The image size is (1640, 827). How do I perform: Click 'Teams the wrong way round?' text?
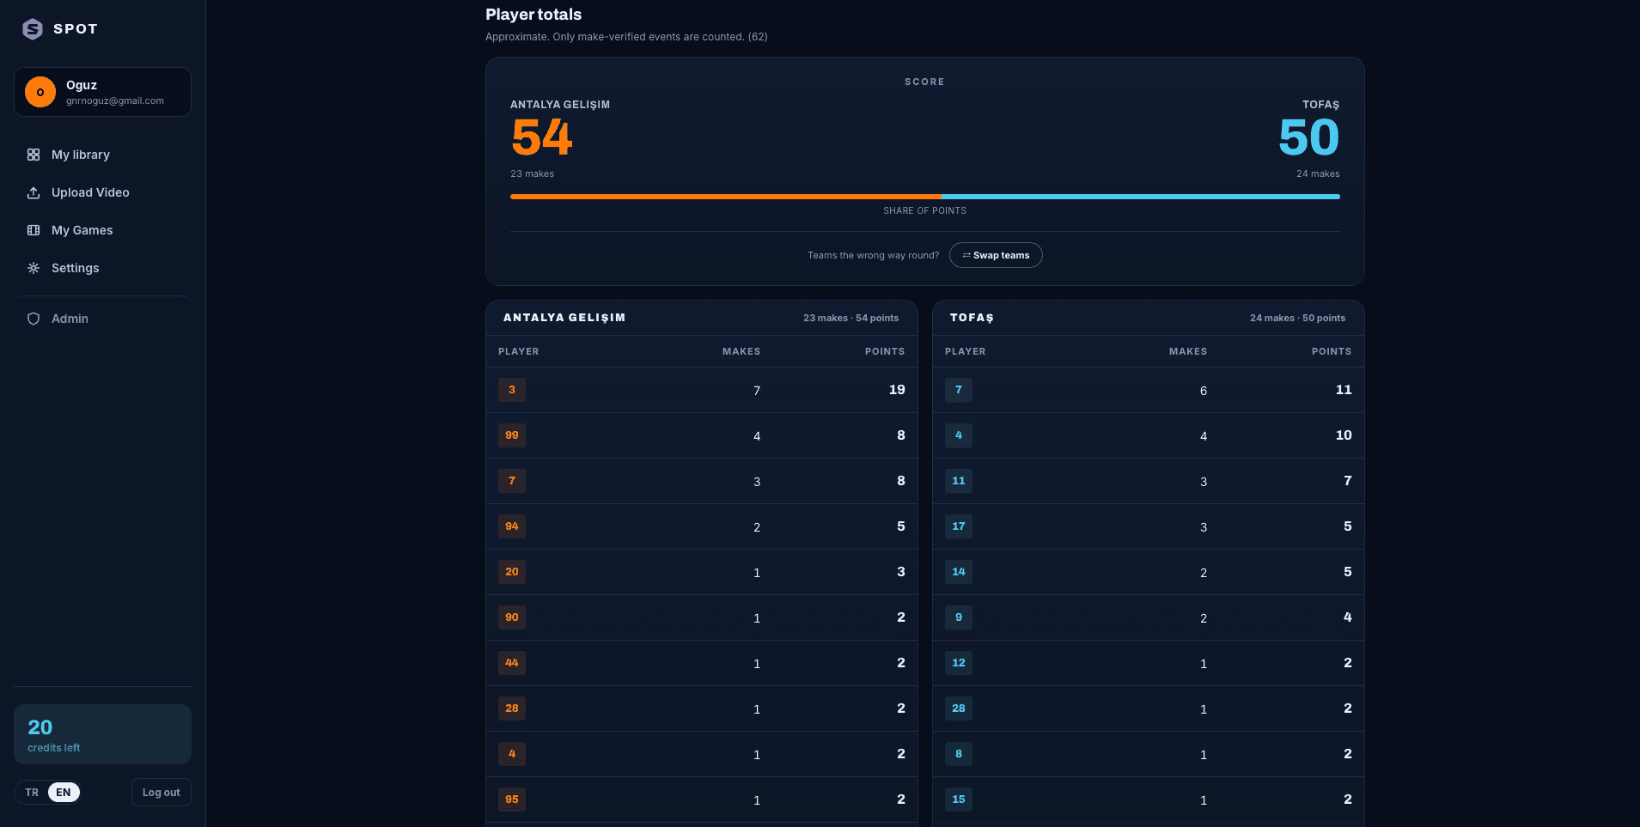(x=873, y=255)
